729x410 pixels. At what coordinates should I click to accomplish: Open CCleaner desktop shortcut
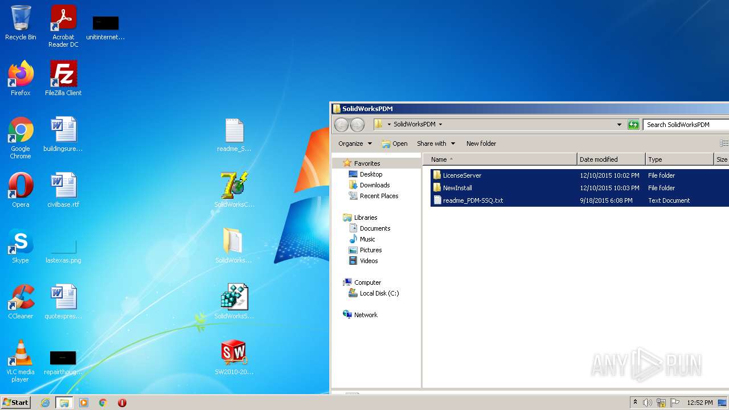pyautogui.click(x=21, y=302)
